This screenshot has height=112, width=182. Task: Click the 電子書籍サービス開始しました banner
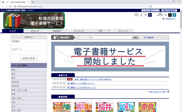pos(110,57)
